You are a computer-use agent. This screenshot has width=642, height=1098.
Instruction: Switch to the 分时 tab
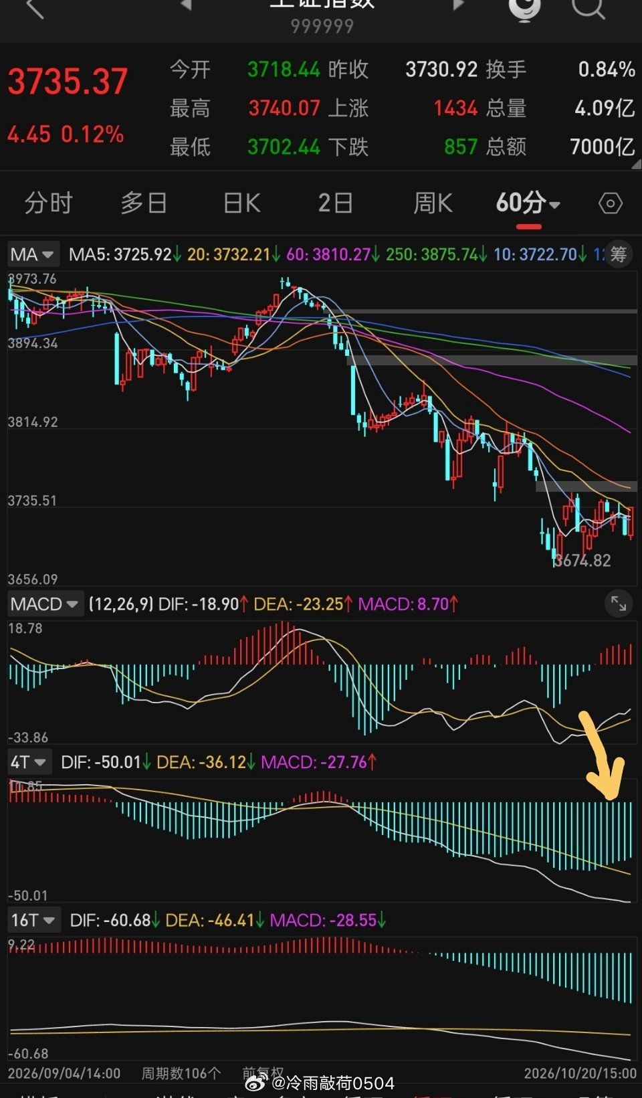(48, 203)
